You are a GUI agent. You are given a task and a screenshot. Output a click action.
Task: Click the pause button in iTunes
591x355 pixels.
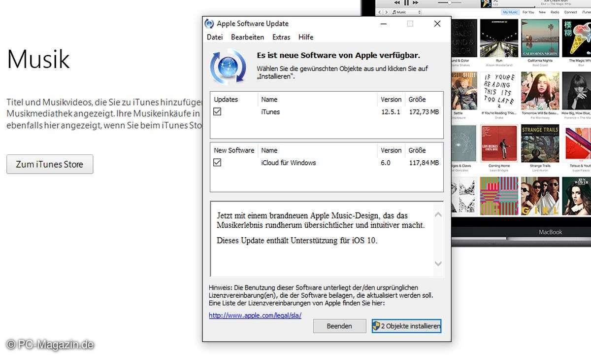(406, 2)
